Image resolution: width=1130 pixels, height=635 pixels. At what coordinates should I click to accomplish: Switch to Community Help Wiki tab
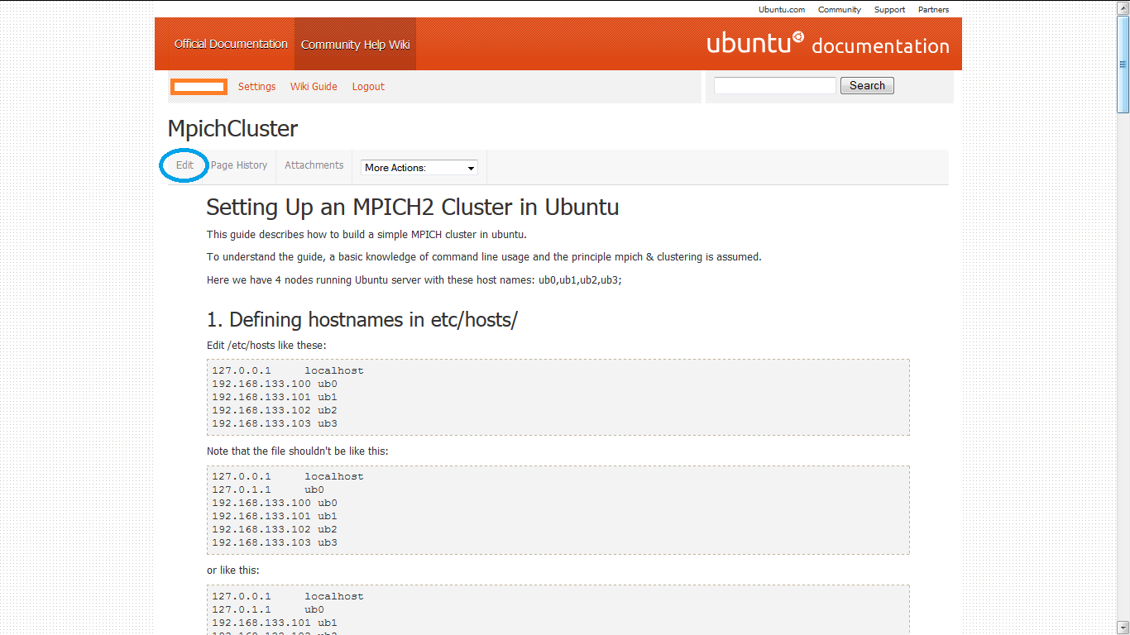tap(355, 45)
